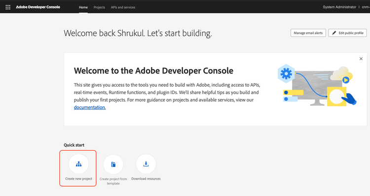Image resolution: width=370 pixels, height=196 pixels.
Task: Switch to the Projects tab
Action: click(x=99, y=7)
